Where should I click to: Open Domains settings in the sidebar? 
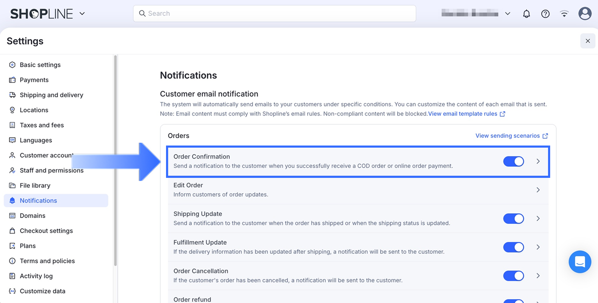click(32, 215)
